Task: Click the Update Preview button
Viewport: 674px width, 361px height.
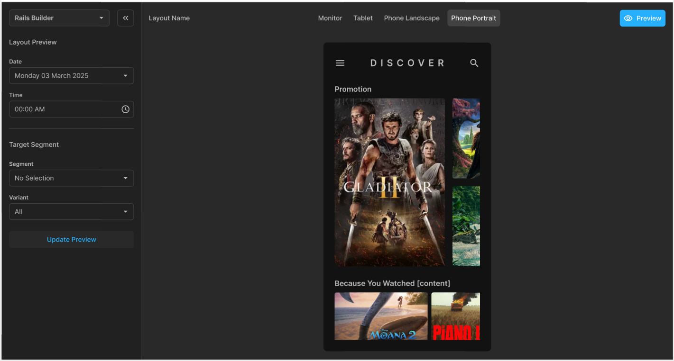Action: 71,240
